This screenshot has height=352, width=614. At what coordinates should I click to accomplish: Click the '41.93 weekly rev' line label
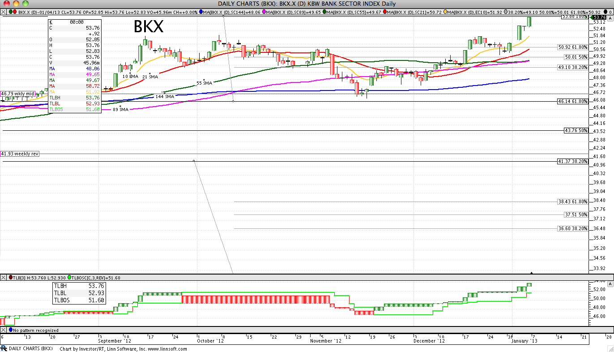point(20,154)
